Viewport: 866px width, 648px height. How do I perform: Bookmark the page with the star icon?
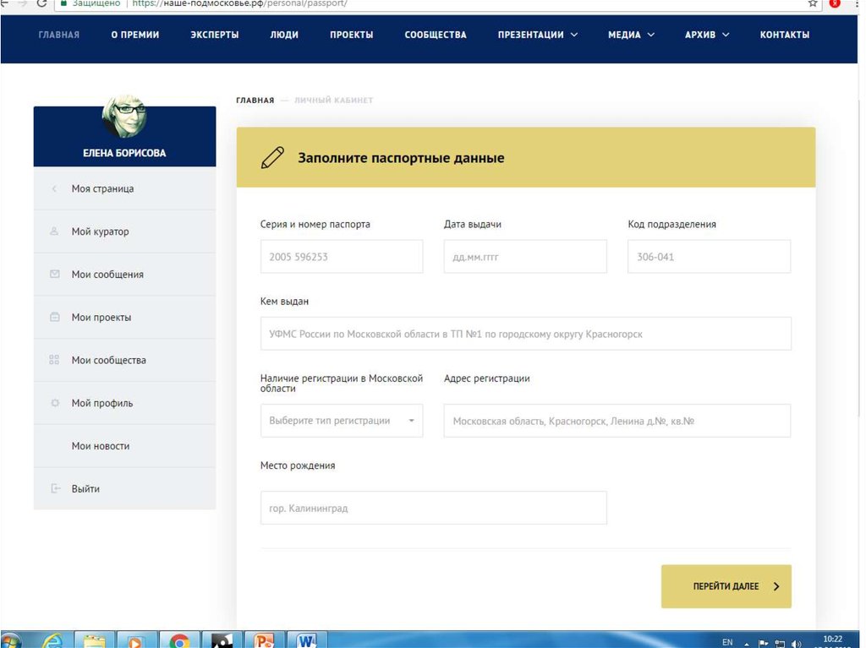[x=813, y=3]
